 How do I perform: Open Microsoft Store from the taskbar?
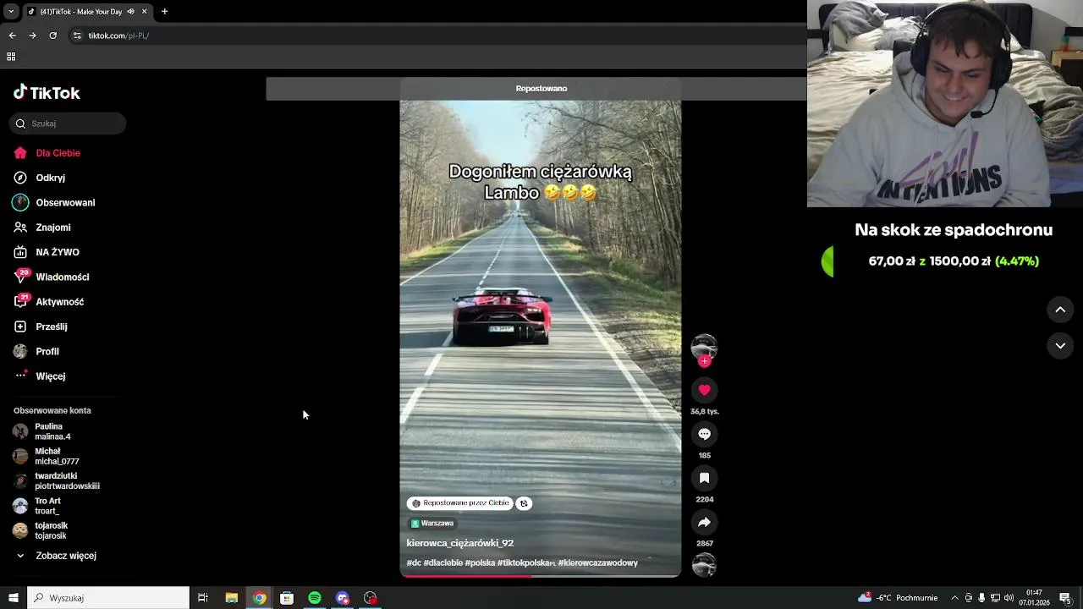click(x=287, y=598)
